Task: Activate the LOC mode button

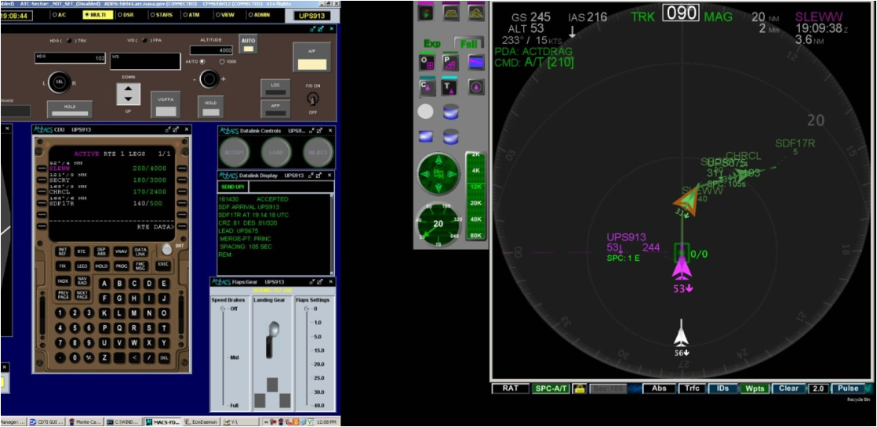Action: point(275,89)
